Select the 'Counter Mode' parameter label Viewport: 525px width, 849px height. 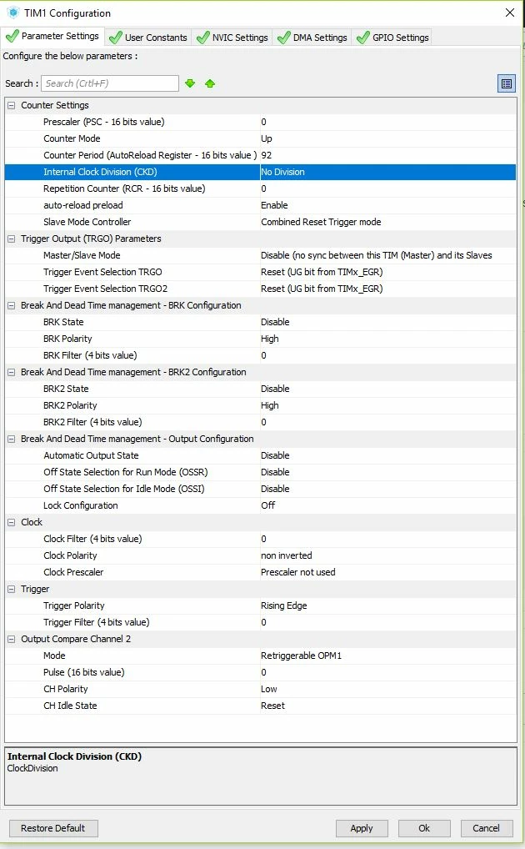tap(72, 138)
